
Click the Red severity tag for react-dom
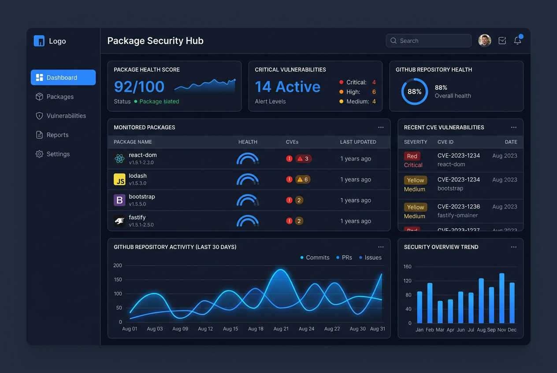pos(412,156)
